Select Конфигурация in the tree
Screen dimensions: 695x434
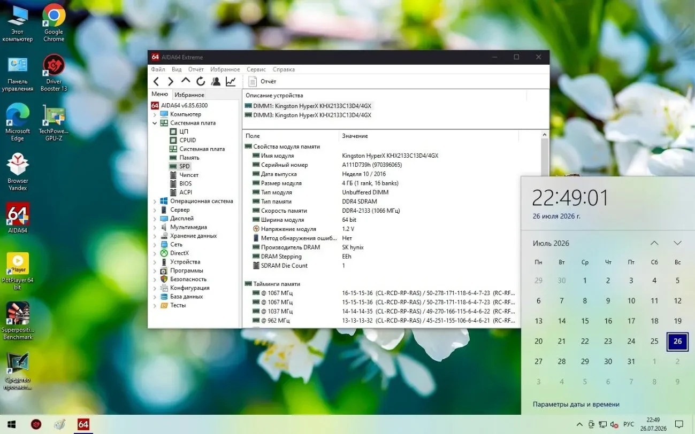(x=189, y=288)
